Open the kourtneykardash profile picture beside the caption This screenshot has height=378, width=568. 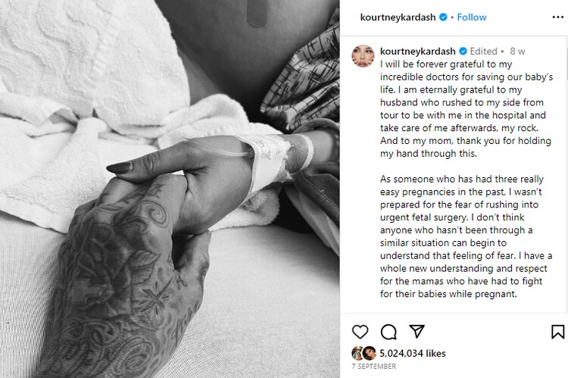click(x=363, y=56)
